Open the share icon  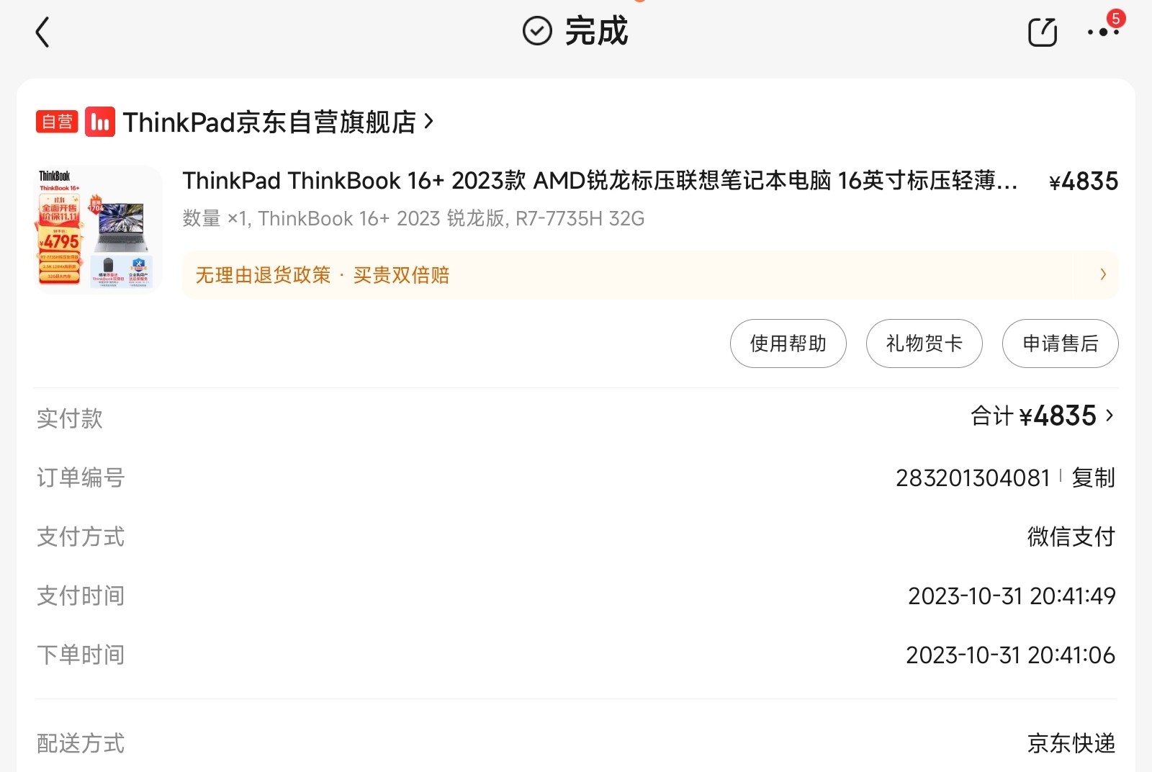click(x=1042, y=32)
